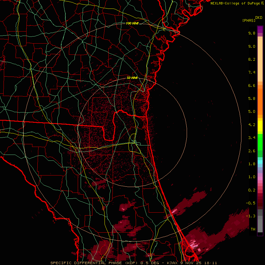
Task: Click the dark orange segment of the color bar
Action: 260,102
